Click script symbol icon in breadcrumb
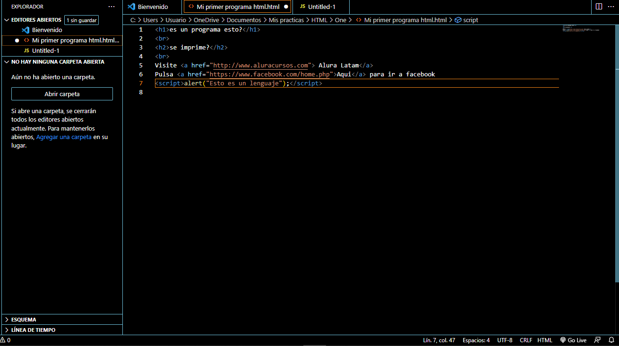This screenshot has width=619, height=346. tap(457, 20)
